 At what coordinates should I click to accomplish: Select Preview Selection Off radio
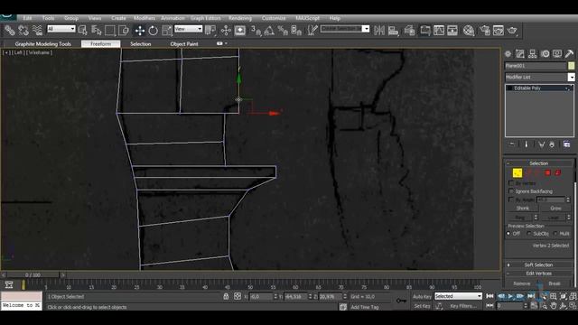click(508, 234)
